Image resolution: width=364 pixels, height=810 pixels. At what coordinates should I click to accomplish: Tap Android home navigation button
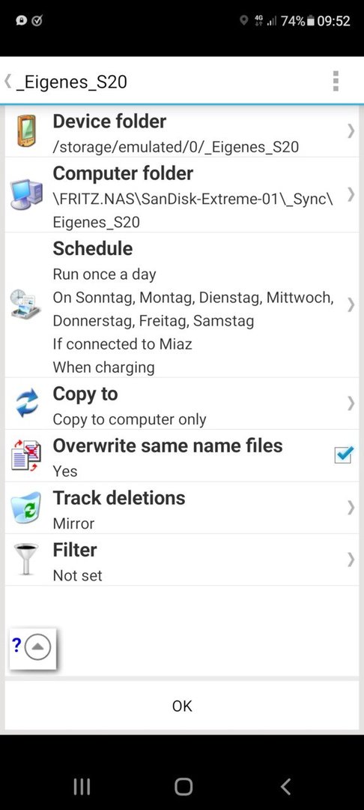183,786
